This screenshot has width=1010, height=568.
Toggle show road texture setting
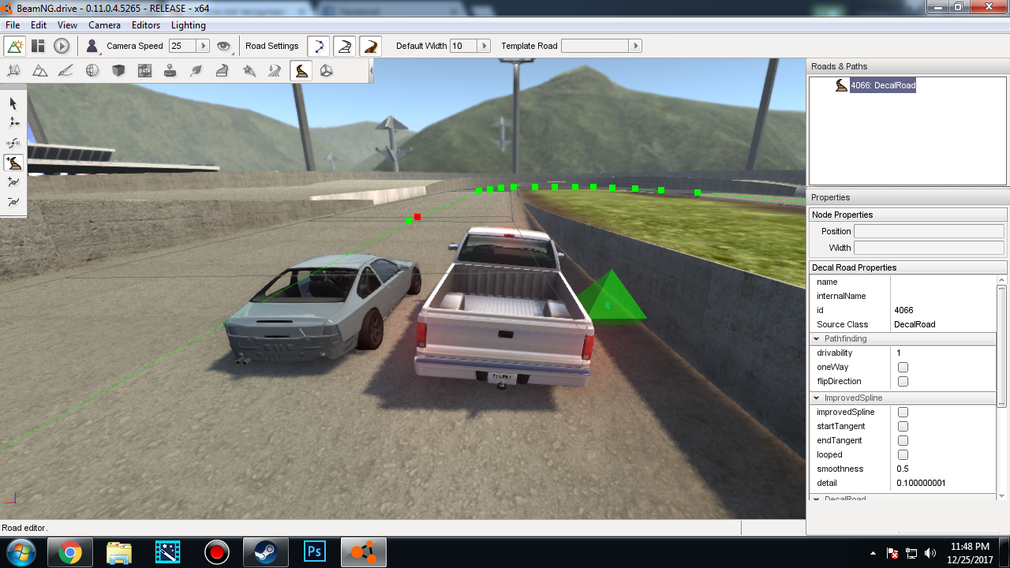pyautogui.click(x=371, y=46)
